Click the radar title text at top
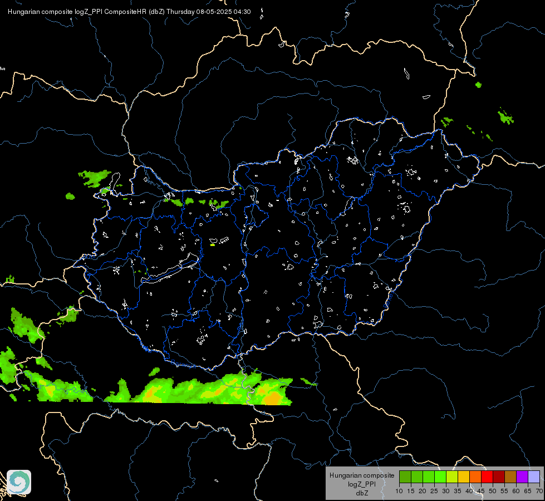This screenshot has height=501, width=545. pyautogui.click(x=129, y=12)
